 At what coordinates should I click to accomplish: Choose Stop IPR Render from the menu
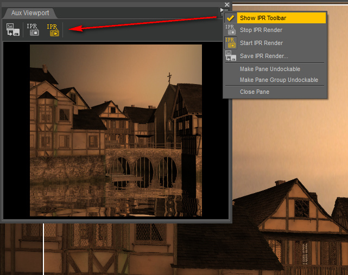point(261,30)
